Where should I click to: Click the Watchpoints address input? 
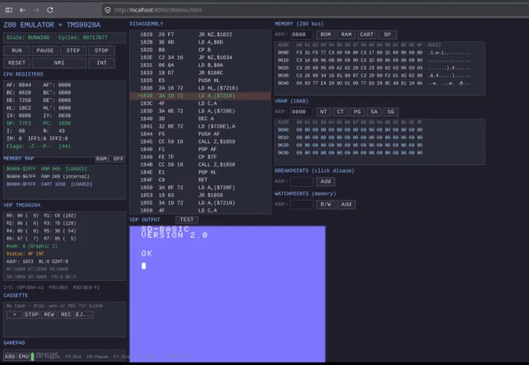coord(301,204)
